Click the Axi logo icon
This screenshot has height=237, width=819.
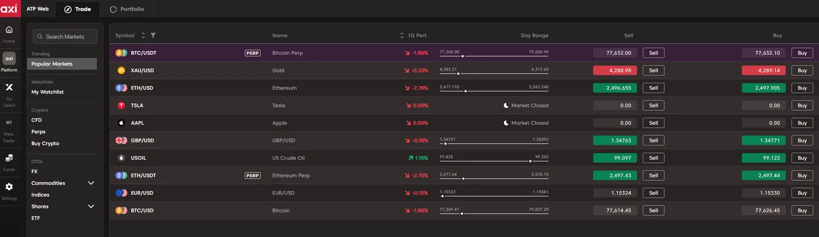coord(9,9)
